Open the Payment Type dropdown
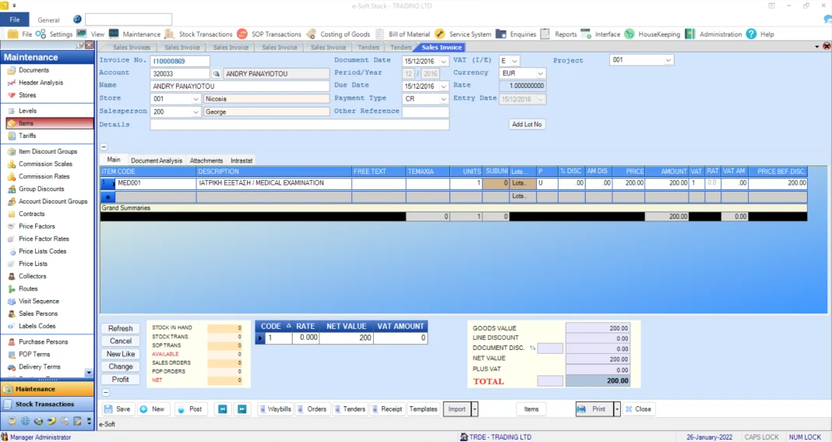This screenshot has width=832, height=442. 443,99
